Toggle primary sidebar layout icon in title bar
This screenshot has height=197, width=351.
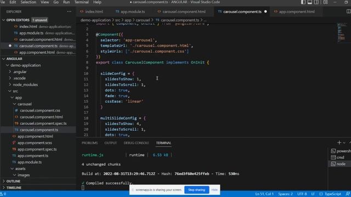(303, 2)
